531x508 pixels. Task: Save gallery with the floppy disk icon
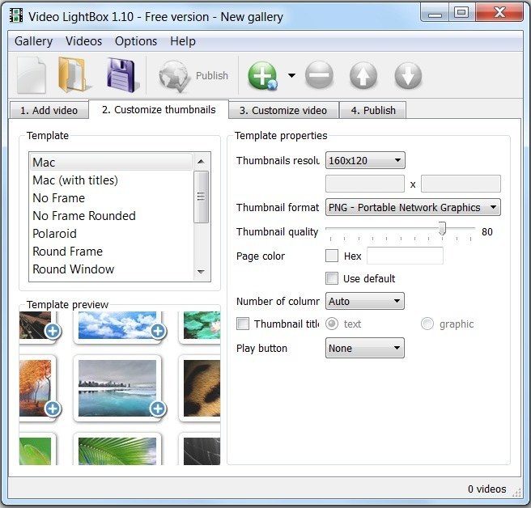tap(122, 74)
